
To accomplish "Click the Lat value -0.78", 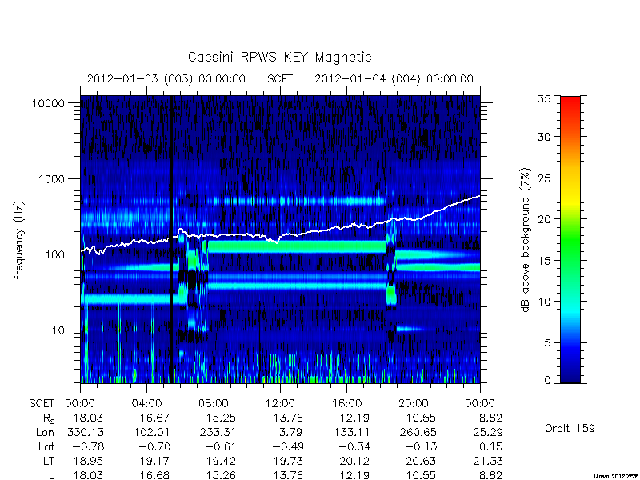I will (86, 446).
